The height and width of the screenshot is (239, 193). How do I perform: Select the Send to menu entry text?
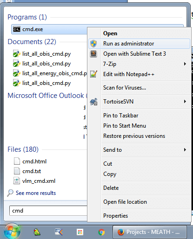[x=113, y=150]
